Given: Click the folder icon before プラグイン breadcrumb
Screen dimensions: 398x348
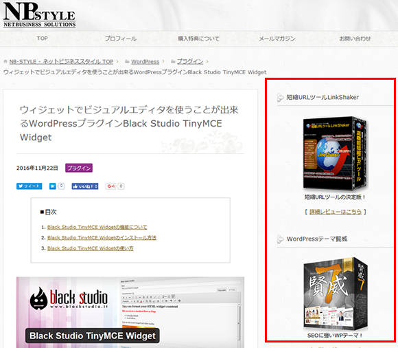Looking at the screenshot, I should coord(173,62).
